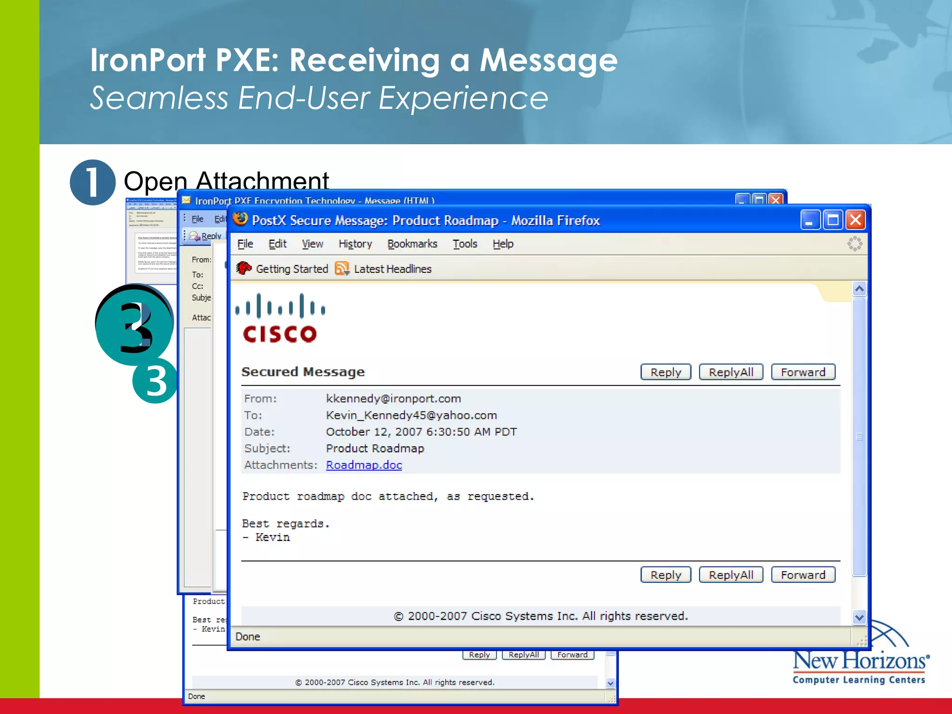952x714 pixels.
Task: Close the PostX Secure Message Firefox window
Action: coord(855,220)
